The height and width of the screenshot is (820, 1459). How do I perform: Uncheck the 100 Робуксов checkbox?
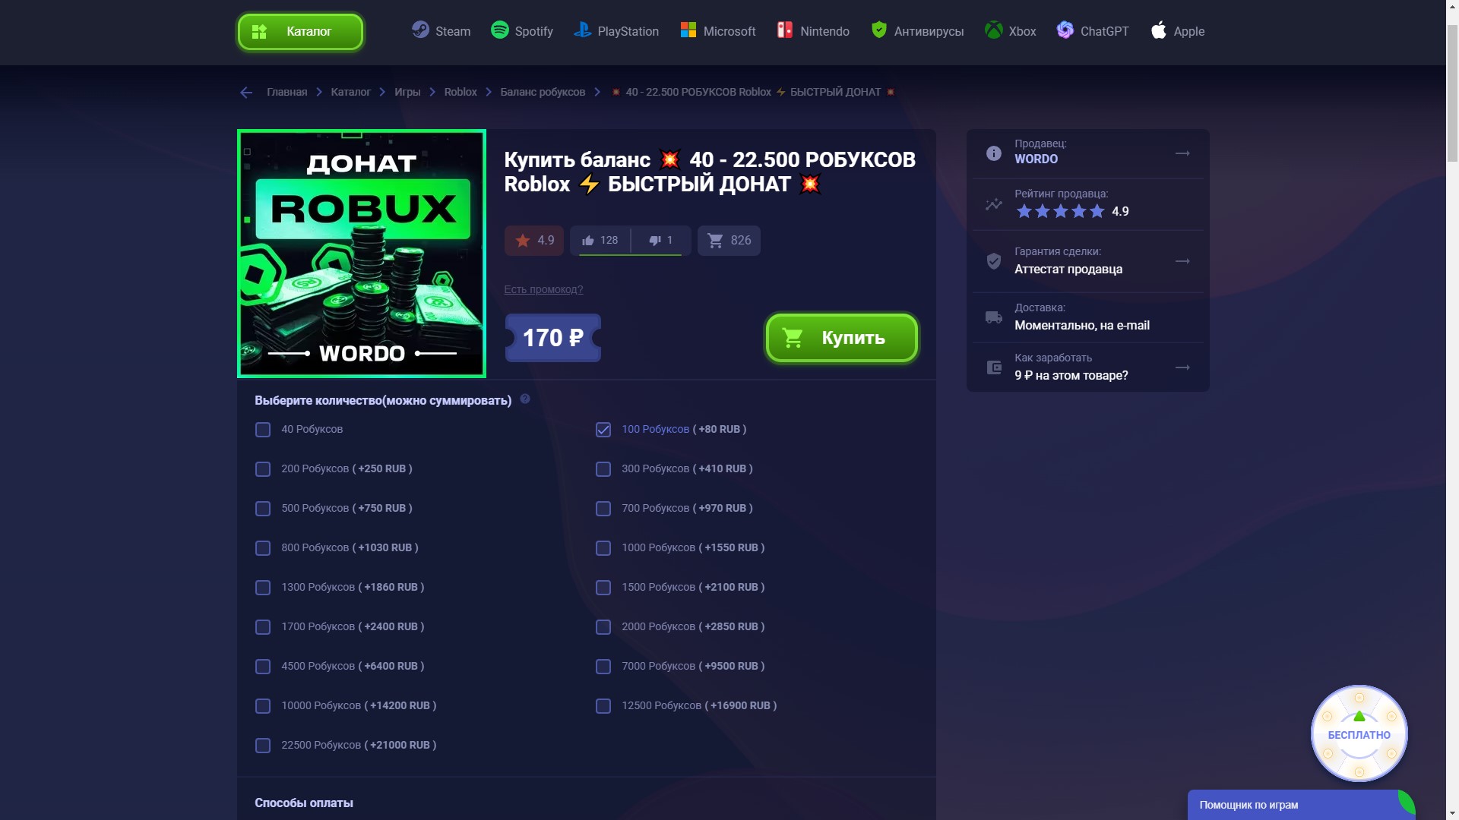603,430
